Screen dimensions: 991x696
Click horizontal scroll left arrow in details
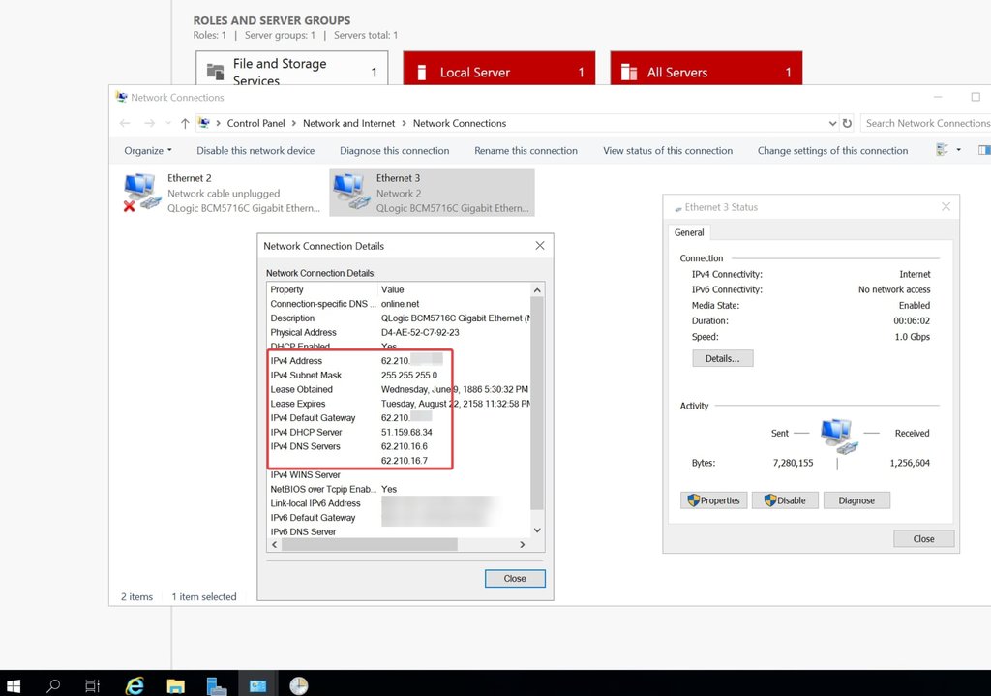274,544
